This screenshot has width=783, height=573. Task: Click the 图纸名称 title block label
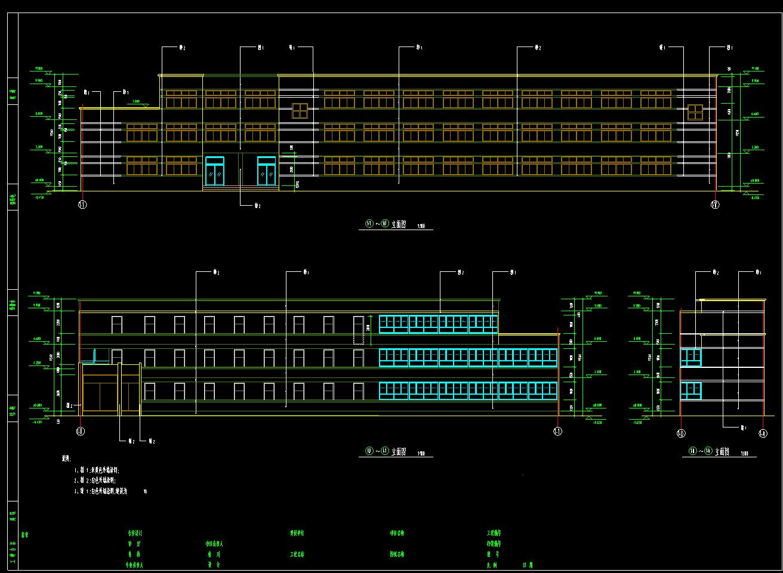397,554
